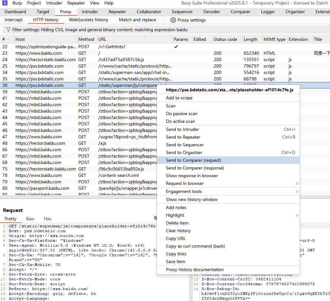330x301 pixels.
Task: Open Proxy settings gear icon
Action: click(x=173, y=20)
